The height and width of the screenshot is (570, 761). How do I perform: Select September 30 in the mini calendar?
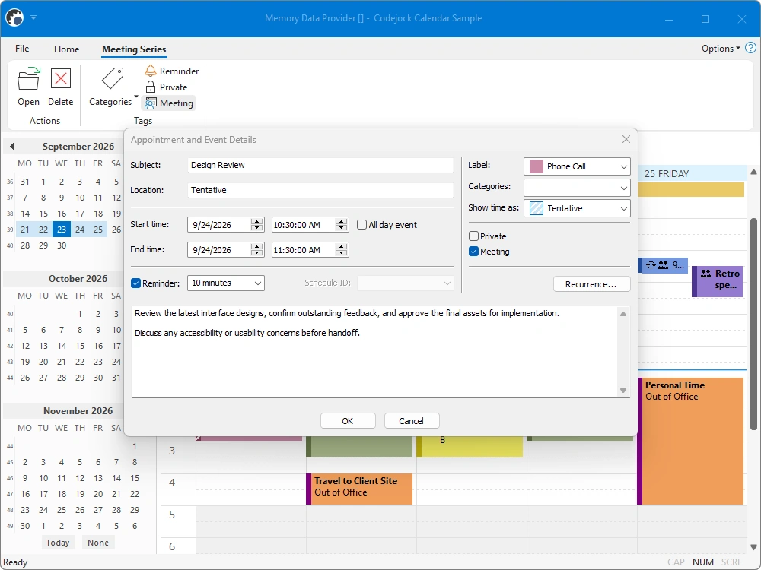62,245
